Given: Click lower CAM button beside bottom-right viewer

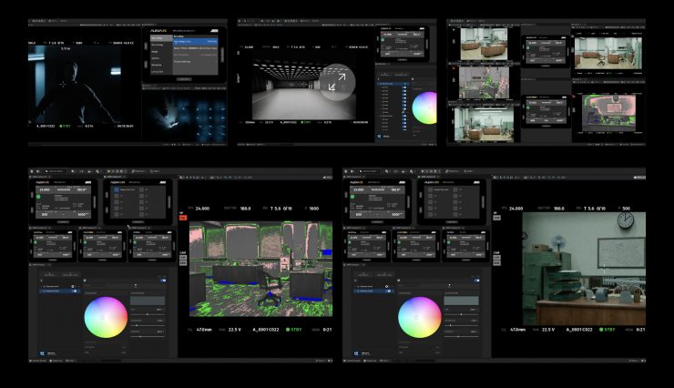Looking at the screenshot, I should point(496,262).
